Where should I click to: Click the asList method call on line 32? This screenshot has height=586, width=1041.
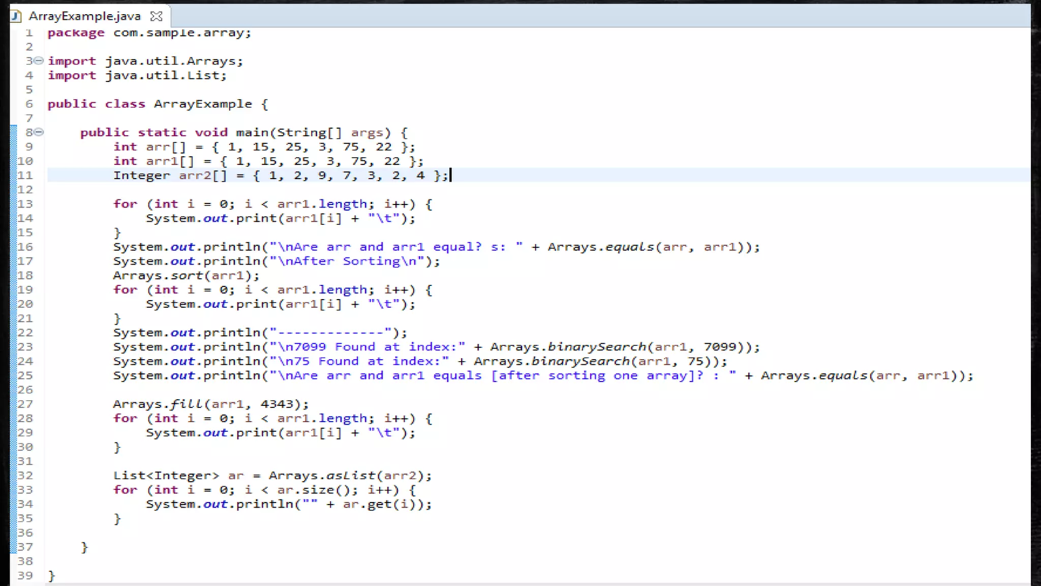coord(350,476)
